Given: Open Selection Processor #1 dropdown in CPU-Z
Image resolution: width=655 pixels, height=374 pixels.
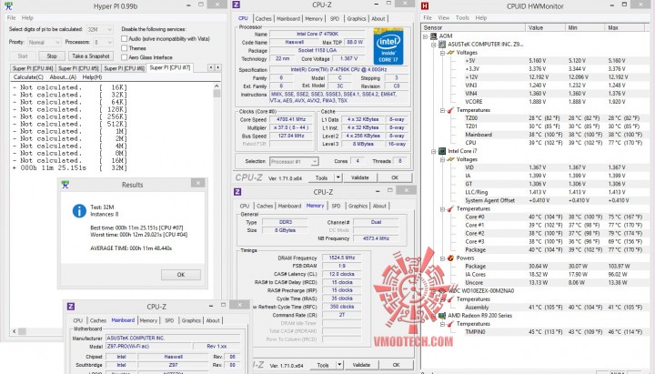Looking at the screenshot, I should [294, 161].
